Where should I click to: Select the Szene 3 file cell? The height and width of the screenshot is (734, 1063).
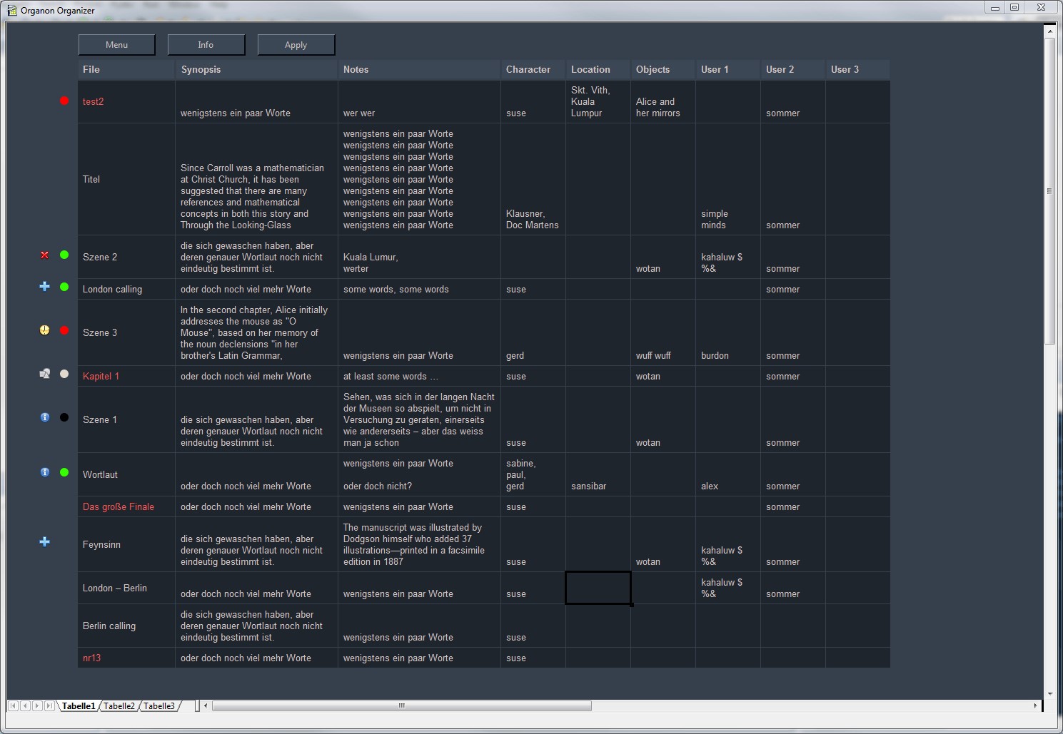click(x=126, y=332)
